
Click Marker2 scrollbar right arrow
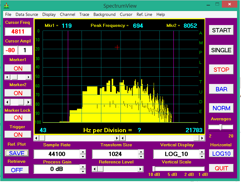click(29, 102)
